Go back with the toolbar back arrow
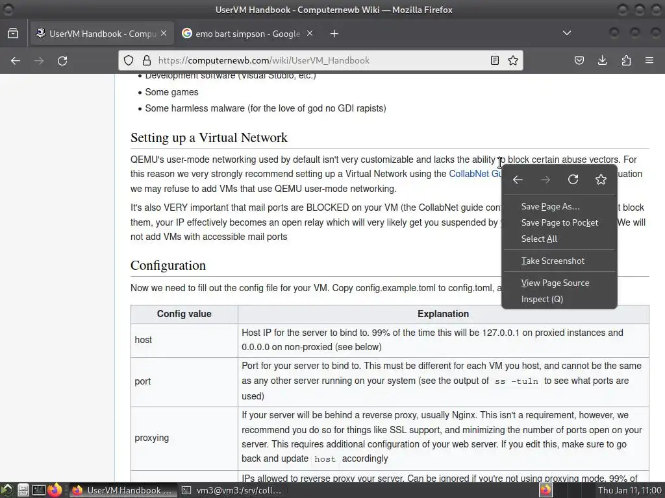The width and height of the screenshot is (665, 498). pyautogui.click(x=16, y=60)
